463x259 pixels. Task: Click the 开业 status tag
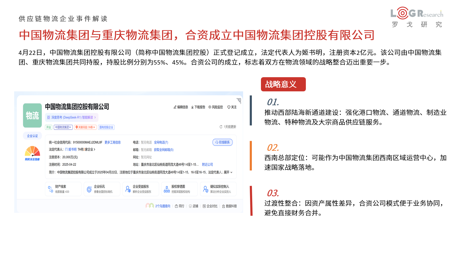click(x=49, y=127)
